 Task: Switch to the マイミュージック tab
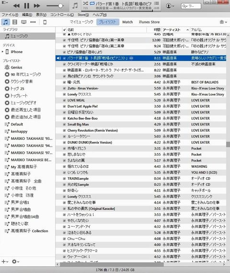[81, 22]
